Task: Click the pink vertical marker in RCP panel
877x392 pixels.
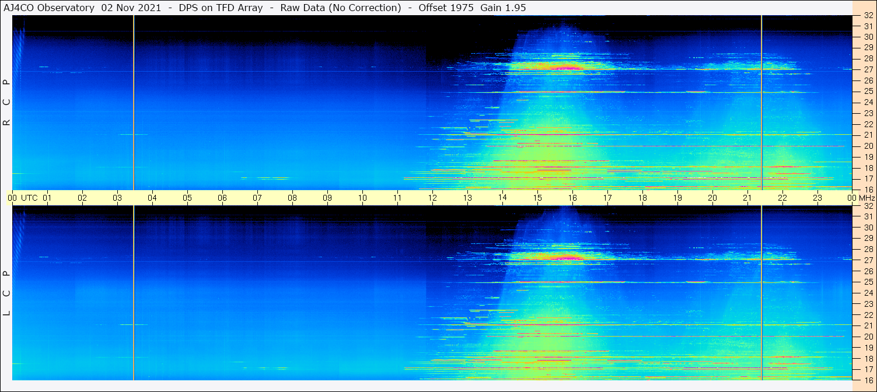Action: pyautogui.click(x=134, y=102)
